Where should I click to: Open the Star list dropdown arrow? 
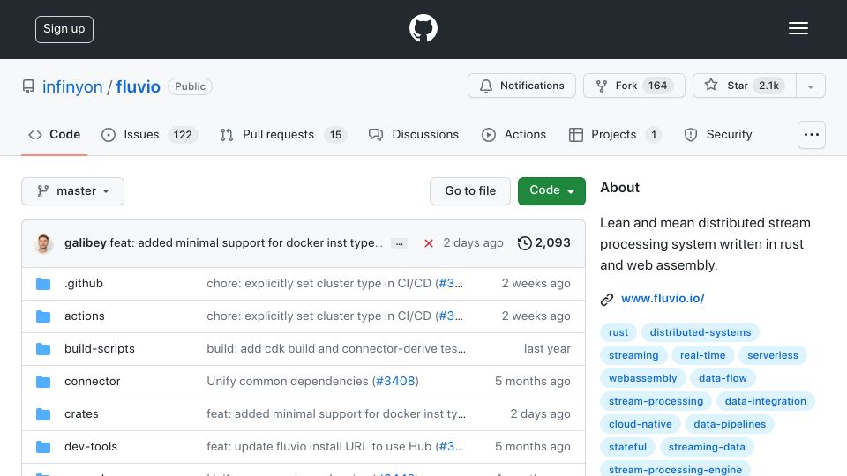810,86
